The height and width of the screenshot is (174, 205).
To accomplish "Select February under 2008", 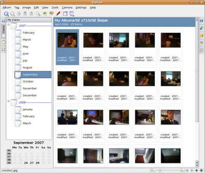I will click(29, 116).
